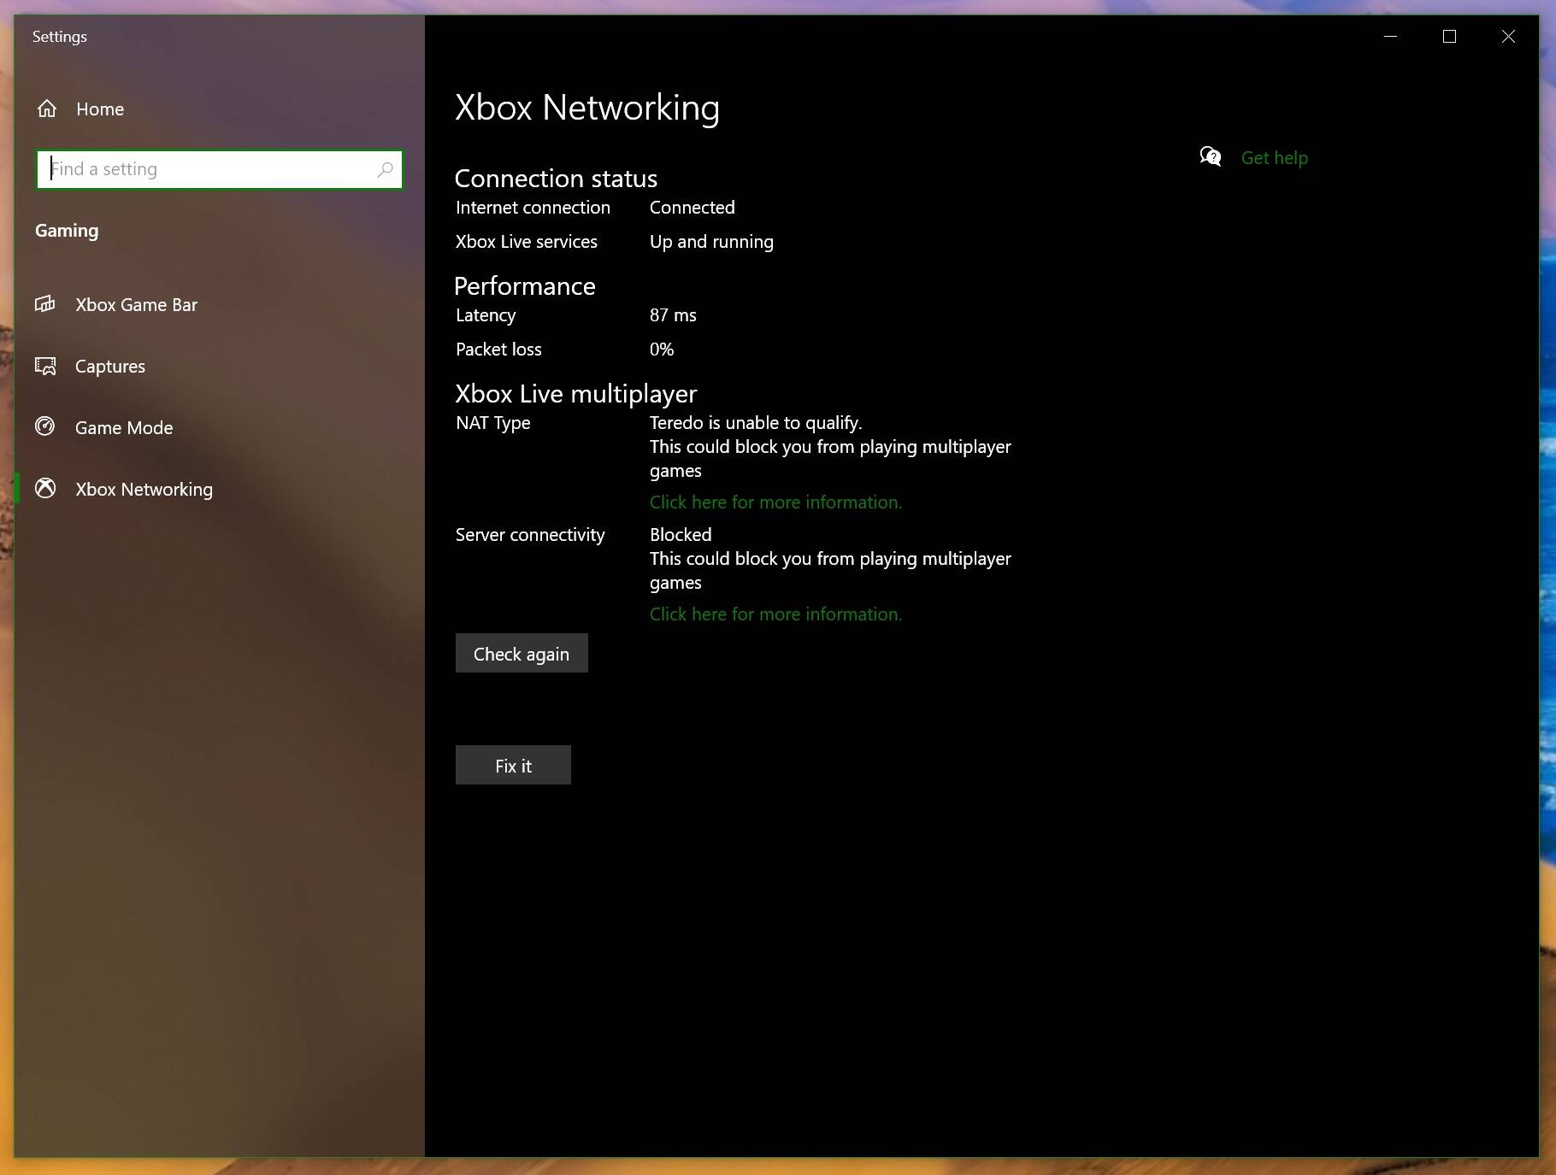Click the Latency label
Screen dimensions: 1556x1175
click(x=486, y=315)
